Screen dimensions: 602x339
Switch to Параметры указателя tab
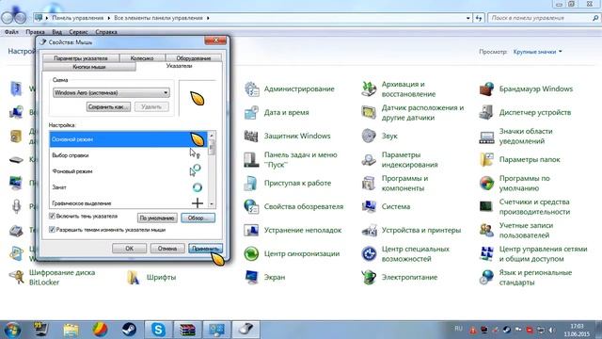81,58
